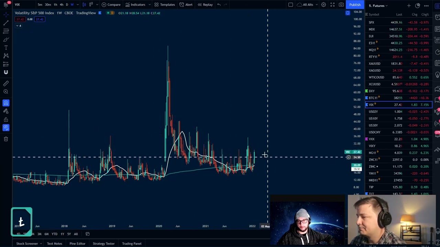Open the prediction and measurement tools
Image resolution: width=440 pixels, height=247 pixels.
pyautogui.click(x=6, y=64)
